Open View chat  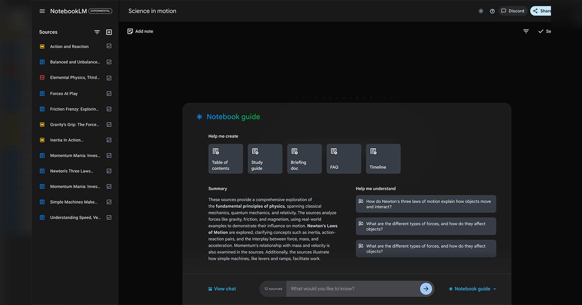pos(222,289)
